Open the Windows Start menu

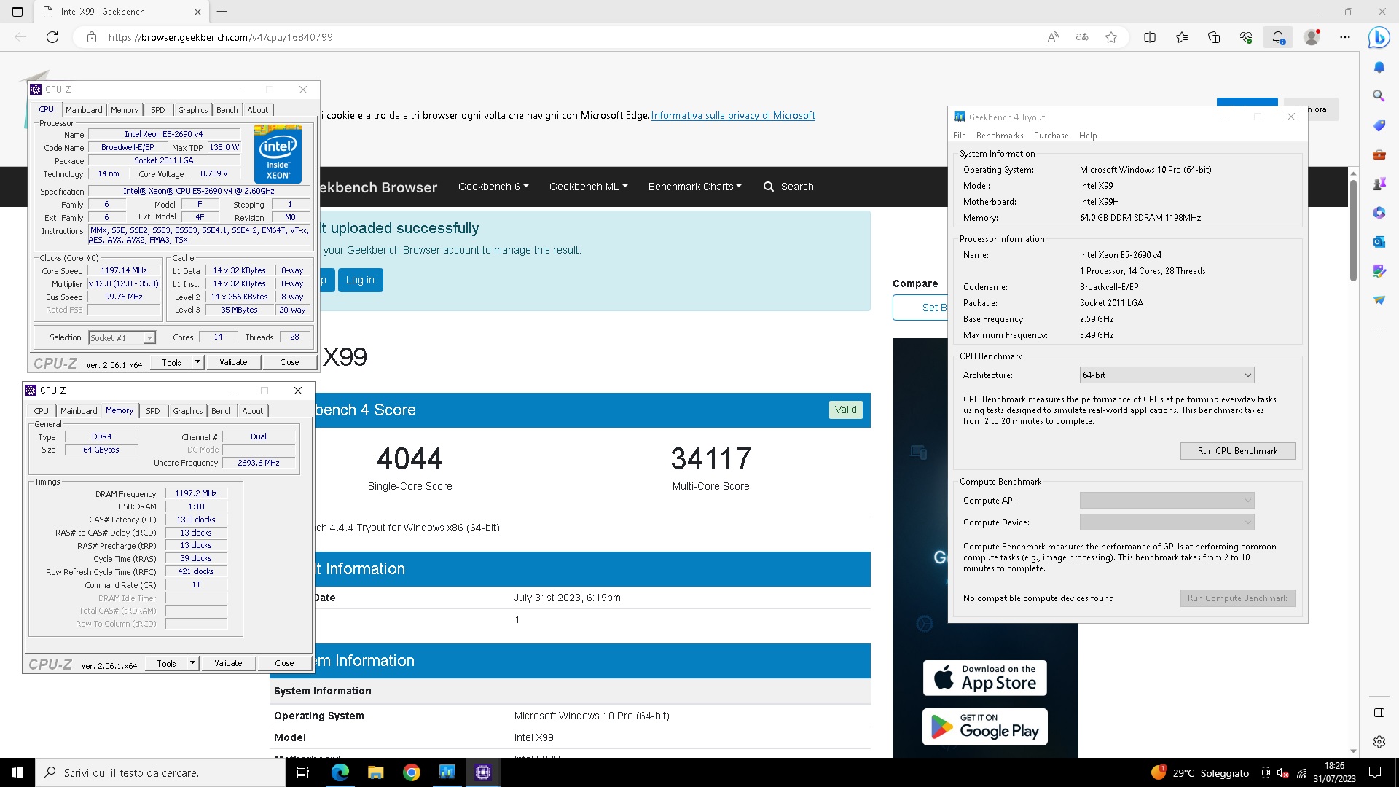click(17, 772)
